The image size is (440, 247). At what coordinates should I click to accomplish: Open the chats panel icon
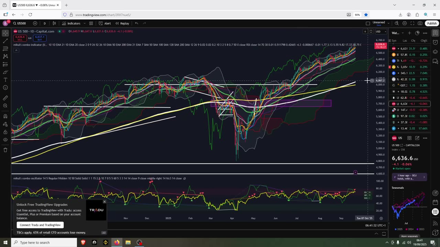(435, 61)
